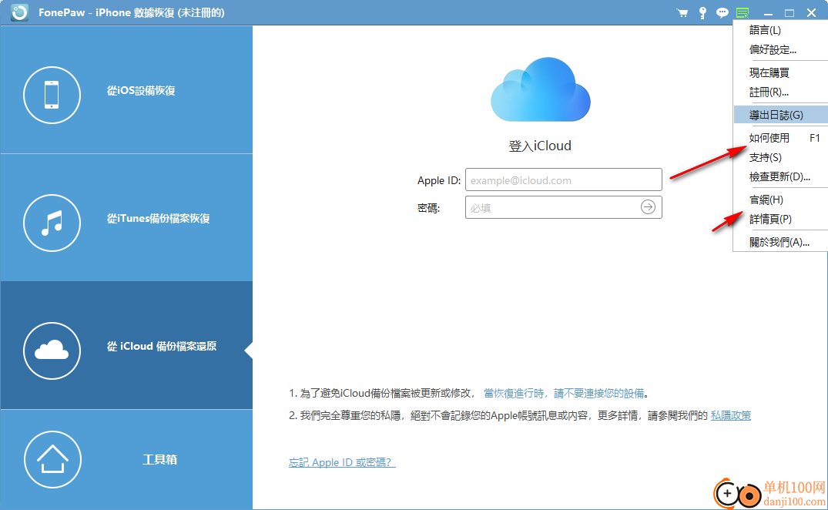Click the iTunes music note circle icon

[52, 223]
